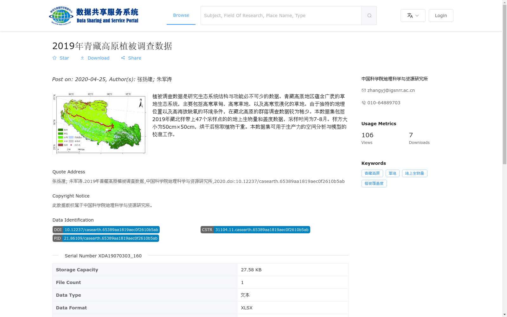The height and width of the screenshot is (317, 507).
Task: Select the Quote Address citation text
Action: click(198, 181)
